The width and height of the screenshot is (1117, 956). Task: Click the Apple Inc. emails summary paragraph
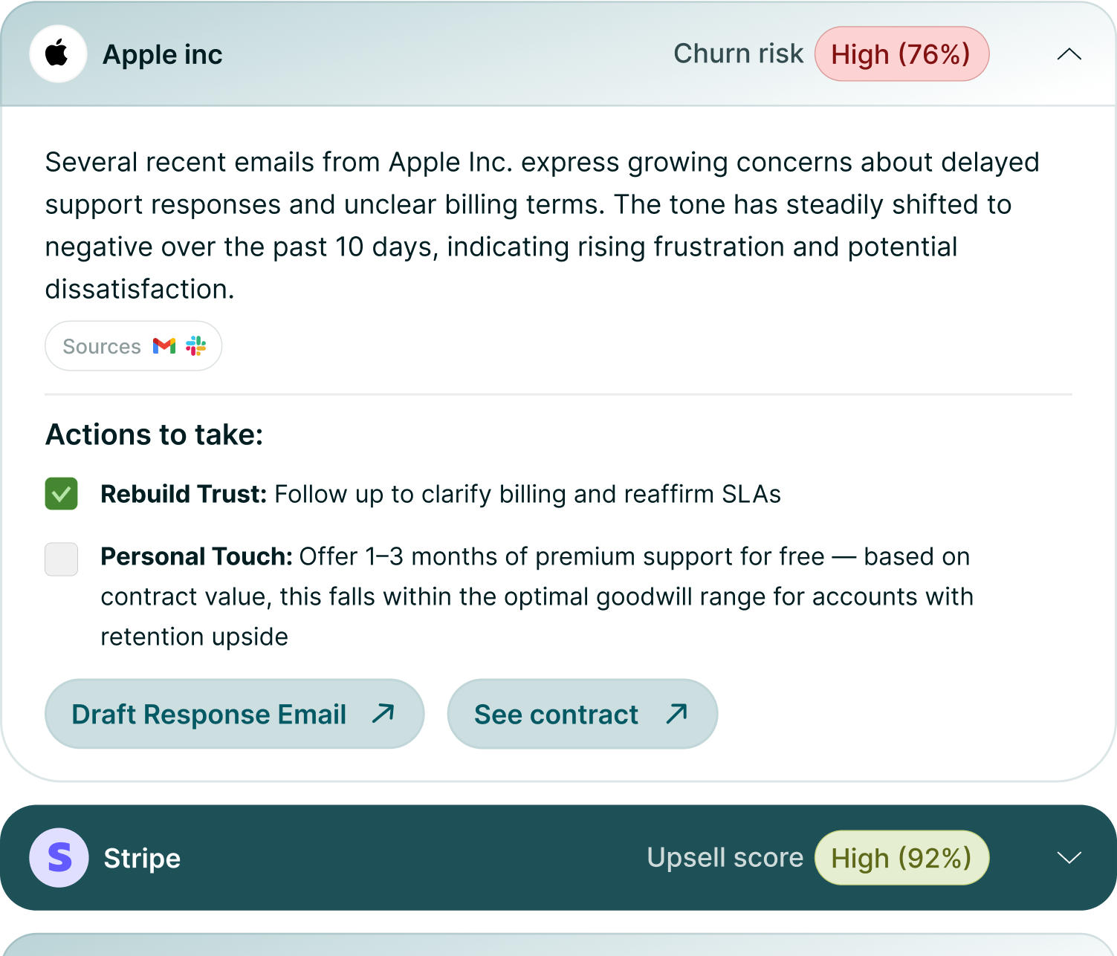click(x=543, y=226)
